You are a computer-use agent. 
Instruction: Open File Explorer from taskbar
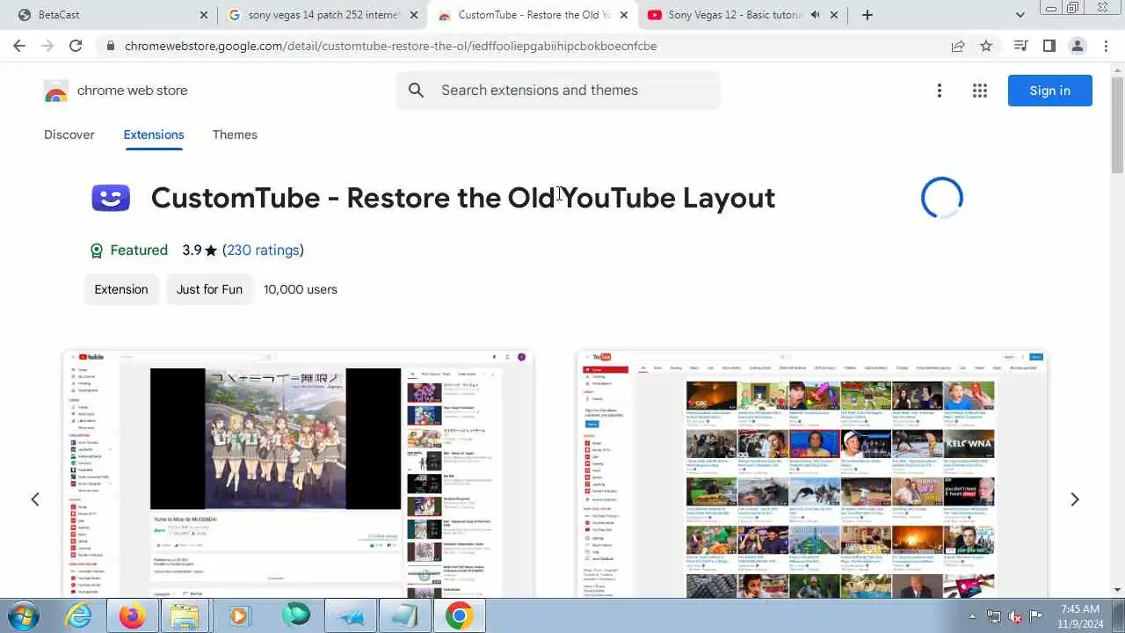(x=185, y=616)
